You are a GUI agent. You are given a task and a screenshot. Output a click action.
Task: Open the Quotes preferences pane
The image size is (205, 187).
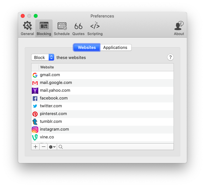point(78,28)
